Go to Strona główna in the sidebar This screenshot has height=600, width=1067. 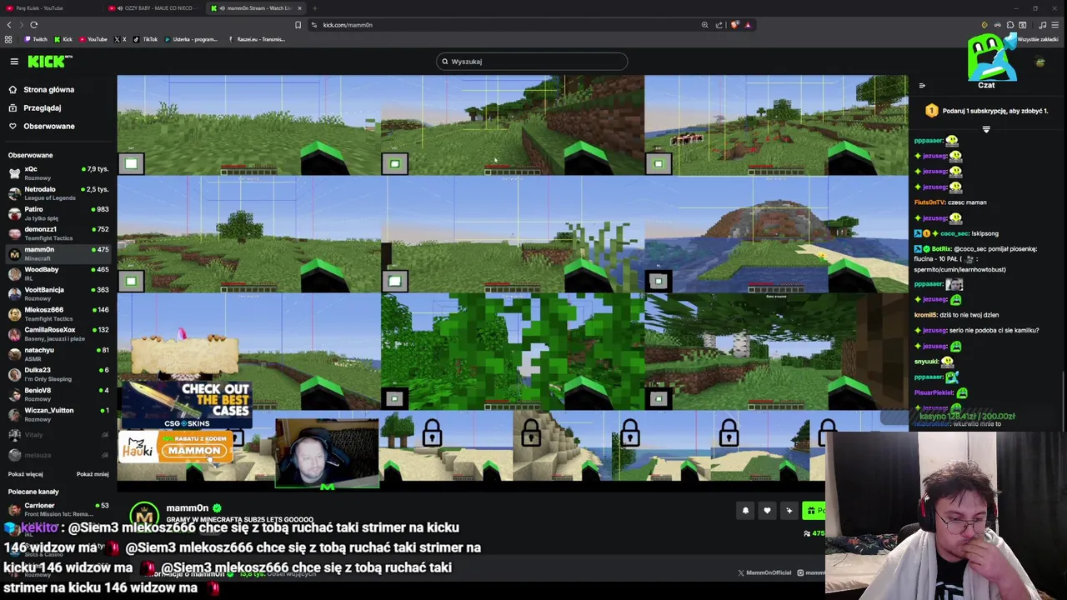click(42, 89)
